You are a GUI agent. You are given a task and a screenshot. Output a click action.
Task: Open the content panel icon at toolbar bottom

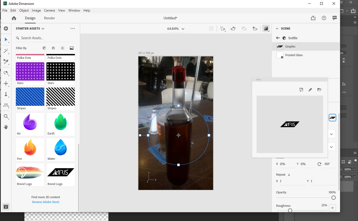[x=6, y=206]
